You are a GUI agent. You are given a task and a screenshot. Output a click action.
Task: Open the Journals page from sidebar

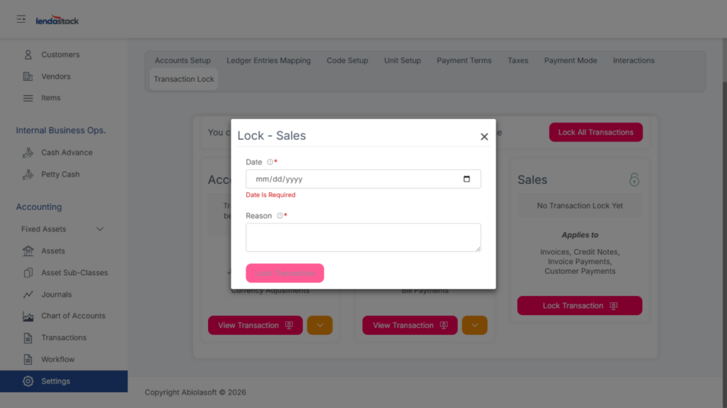click(56, 294)
